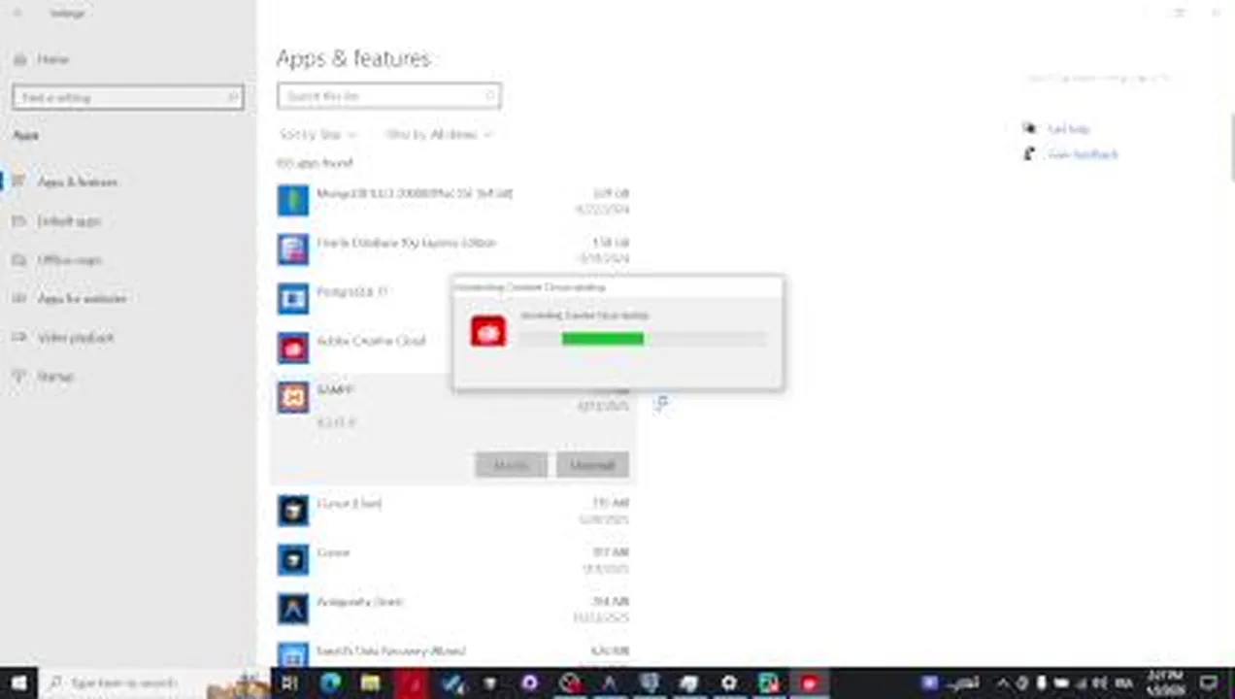1235x699 pixels.
Task: Click Creative Cloud icon in uninstall dialog
Action: pyautogui.click(x=488, y=331)
